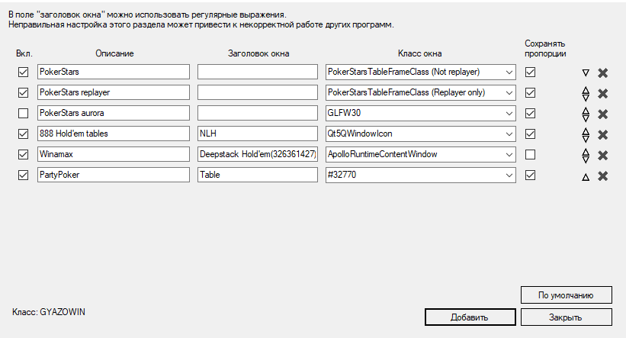Delete the Winamax row
Screen dimensions: 626x338
603,156
